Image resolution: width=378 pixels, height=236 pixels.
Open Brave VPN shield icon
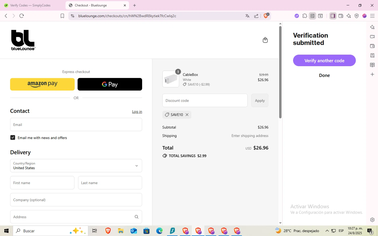click(x=357, y=16)
